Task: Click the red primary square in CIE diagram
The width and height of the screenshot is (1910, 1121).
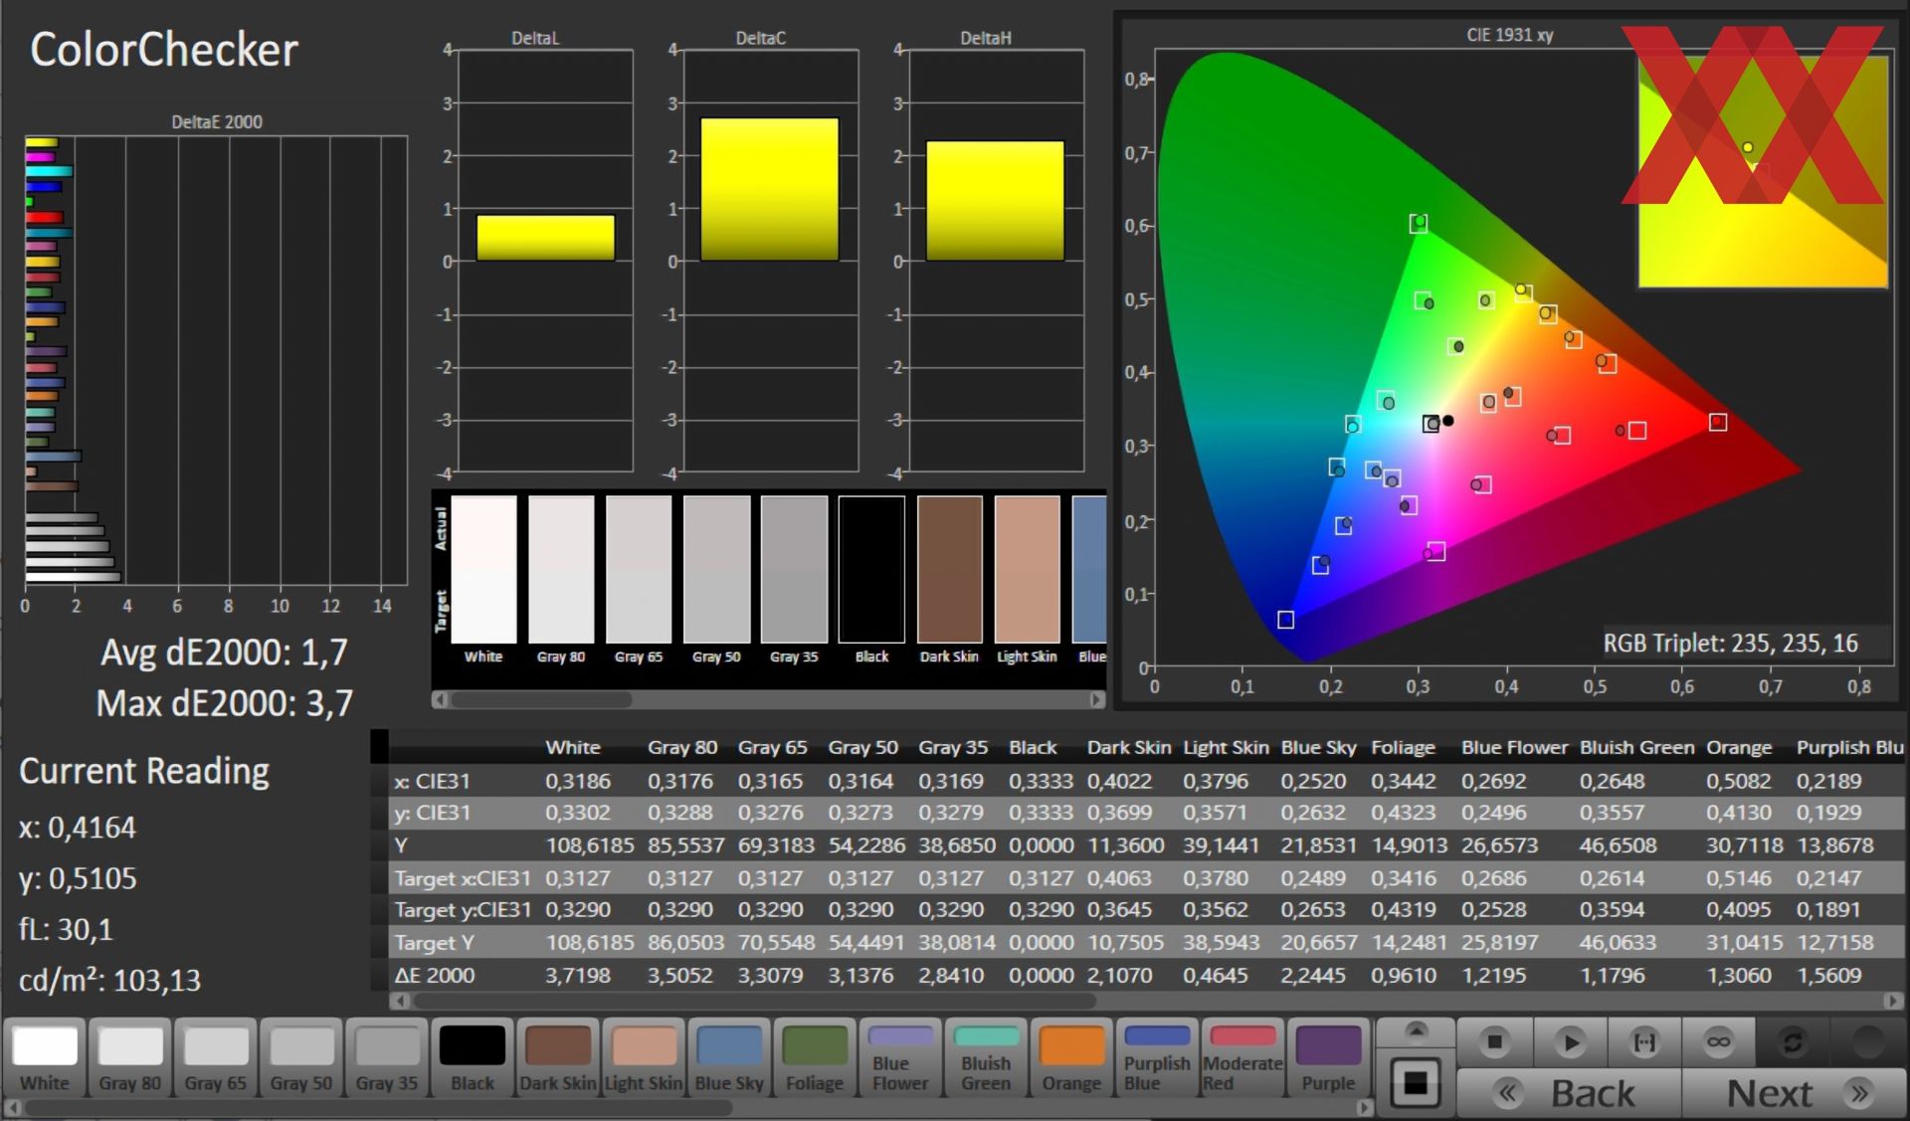Action: [x=1718, y=423]
